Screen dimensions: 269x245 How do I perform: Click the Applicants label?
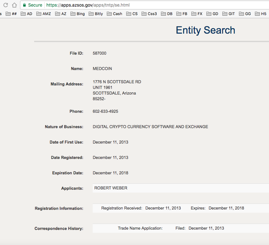coord(72,188)
